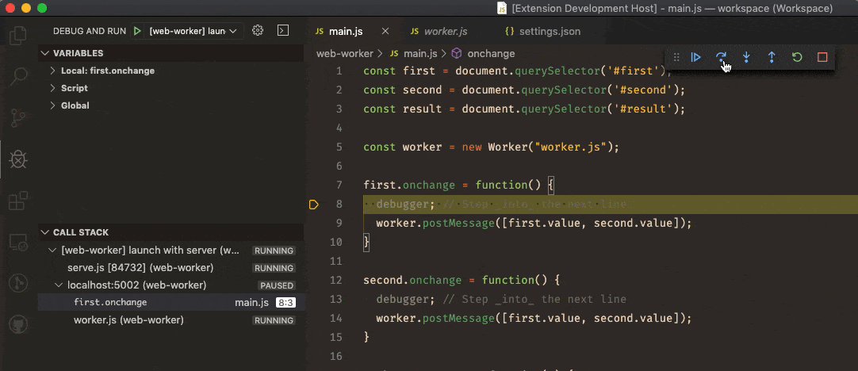
Task: Open launch.json via the gear icon
Action: coord(258,31)
